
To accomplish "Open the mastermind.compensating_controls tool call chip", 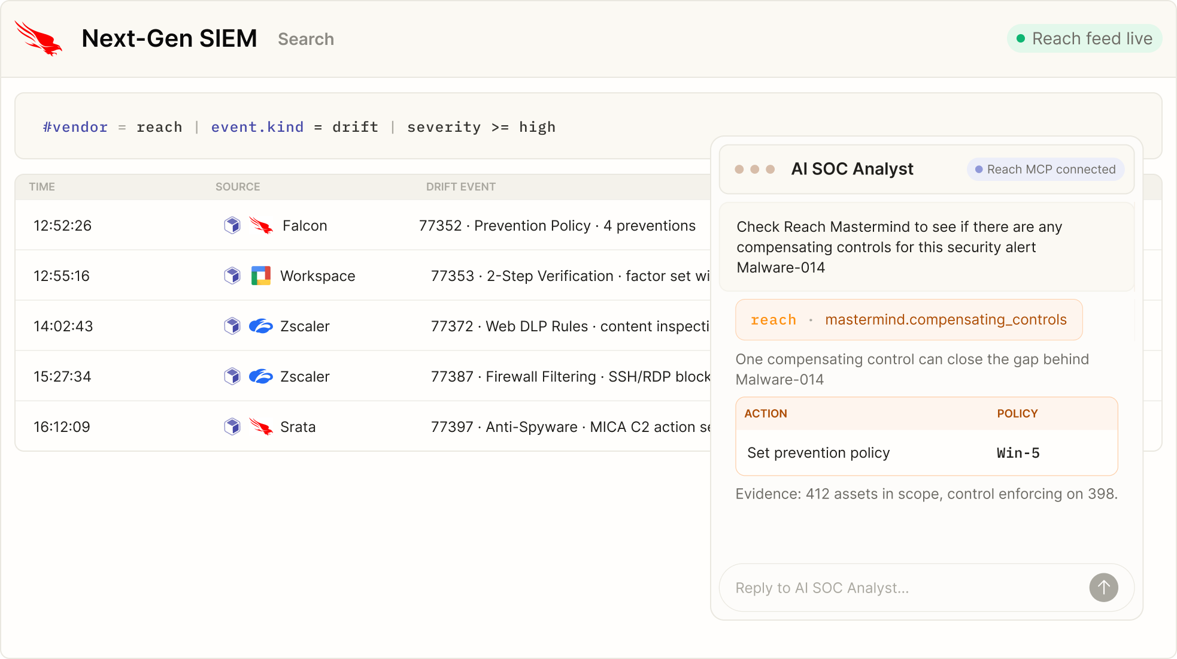I will [909, 320].
